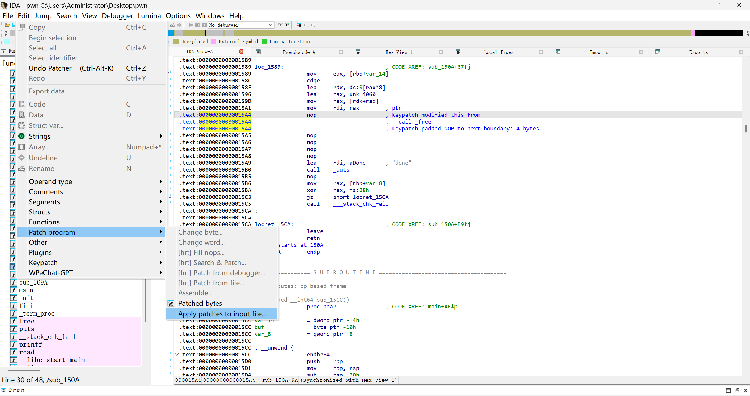
Task: Click the Strings green icon in the menu
Action: [22, 136]
